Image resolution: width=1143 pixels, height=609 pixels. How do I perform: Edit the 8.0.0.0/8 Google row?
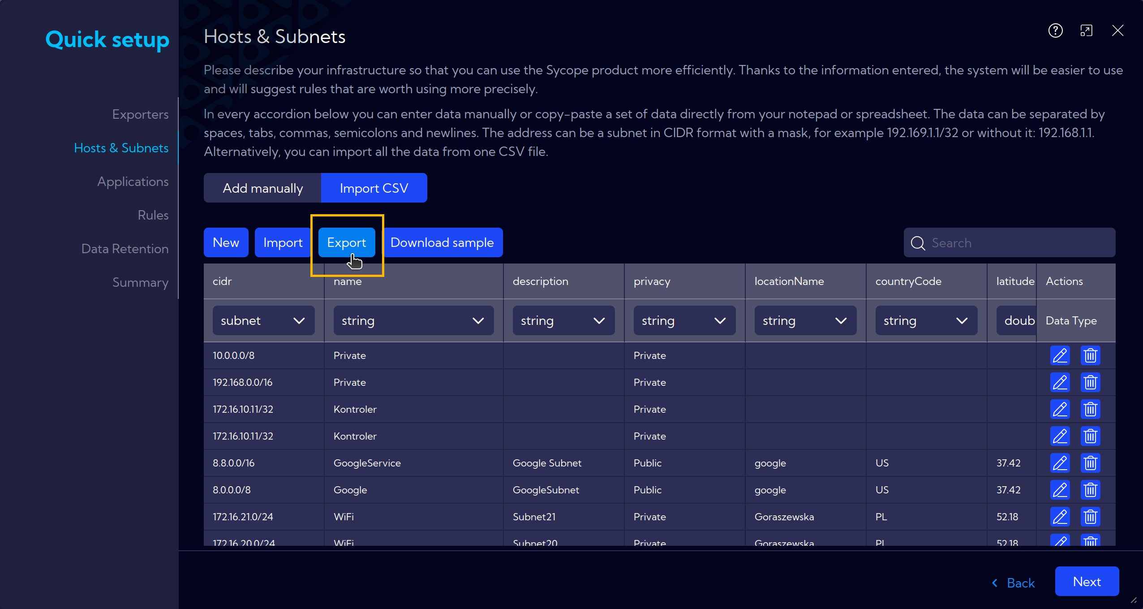[1060, 490]
